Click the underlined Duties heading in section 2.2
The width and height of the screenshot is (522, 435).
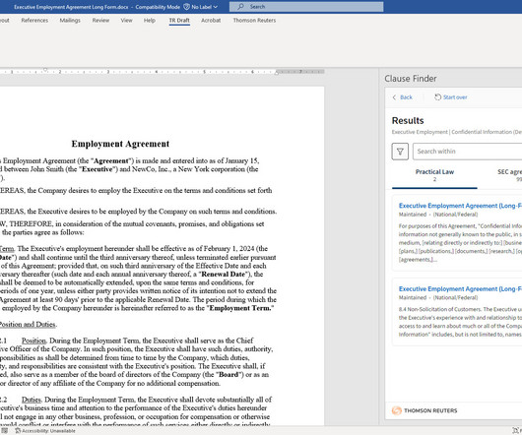click(x=32, y=400)
